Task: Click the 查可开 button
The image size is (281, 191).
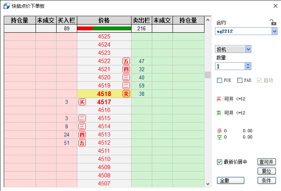Action: tap(267, 162)
